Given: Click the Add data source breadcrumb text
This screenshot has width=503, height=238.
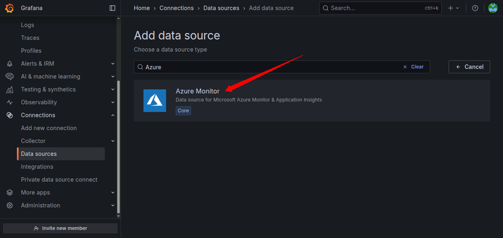Looking at the screenshot, I should 271,8.
